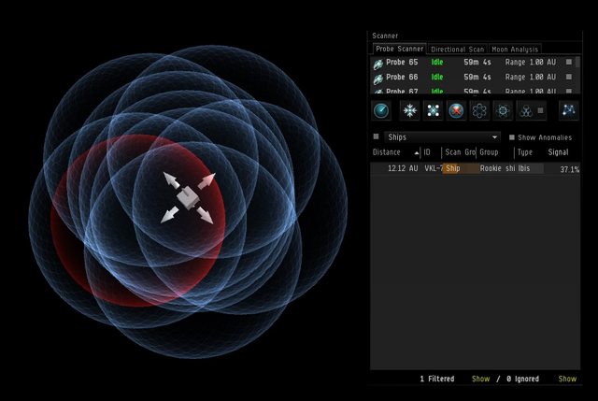Switch to the Directional Scan tab
This screenshot has width=598, height=401.
[458, 50]
